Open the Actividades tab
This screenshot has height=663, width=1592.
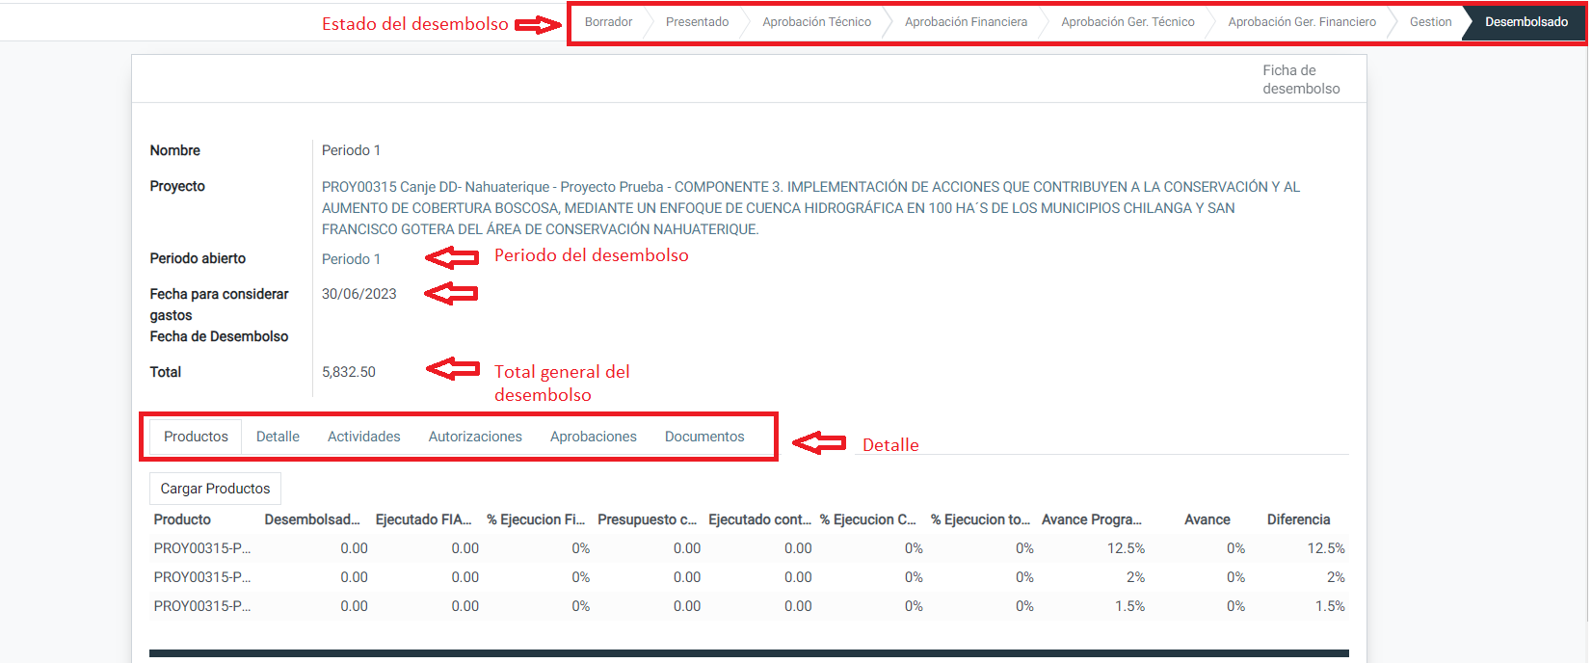coord(363,437)
